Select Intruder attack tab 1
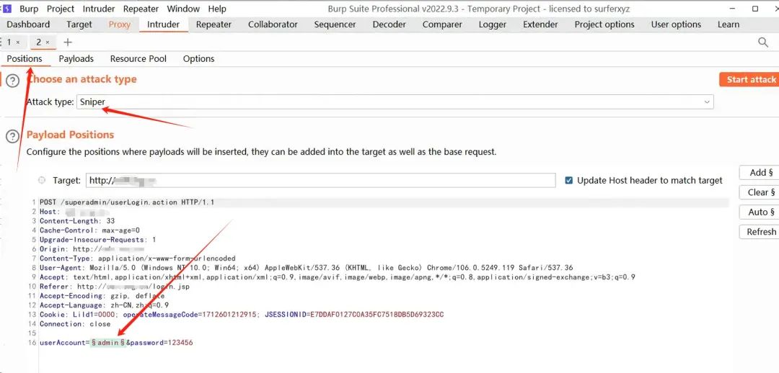 click(x=9, y=42)
